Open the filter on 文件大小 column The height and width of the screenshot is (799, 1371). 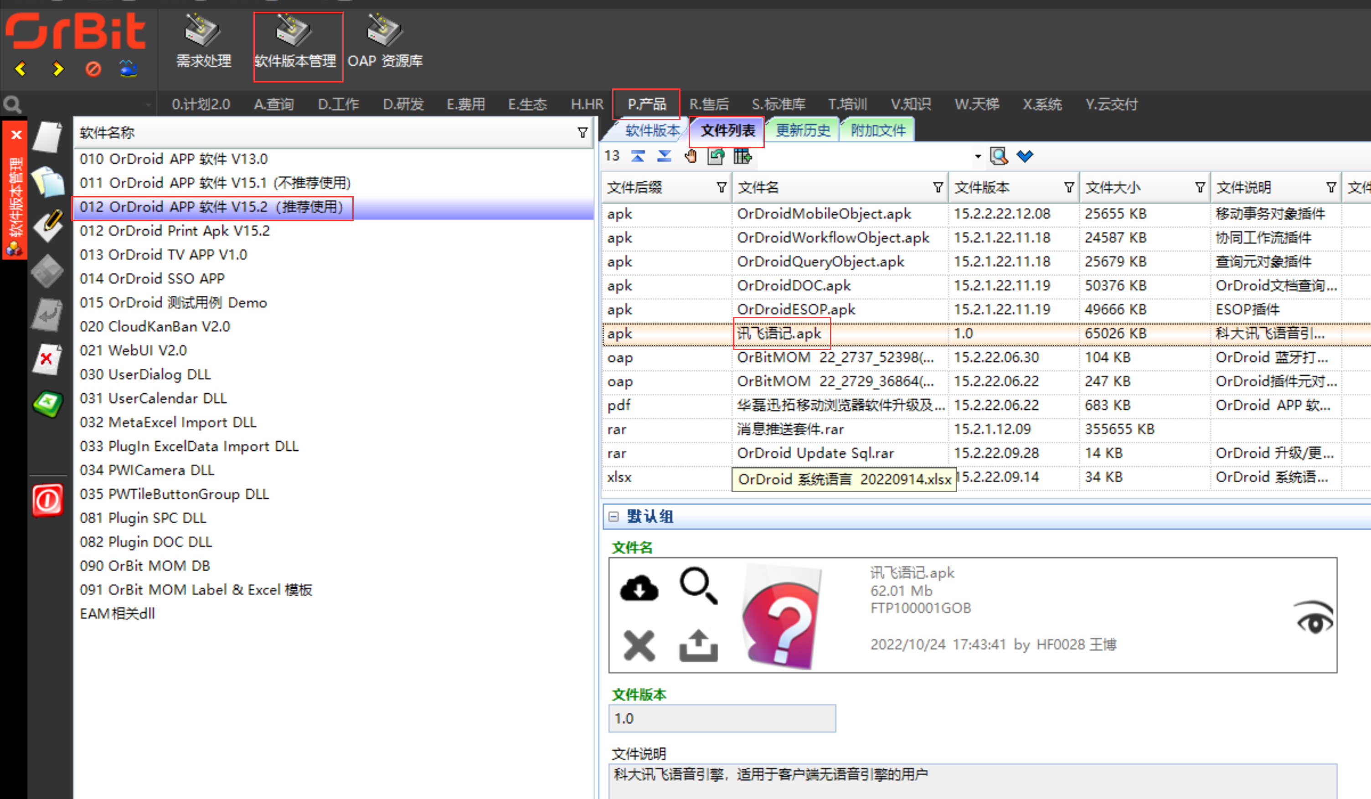click(x=1200, y=188)
